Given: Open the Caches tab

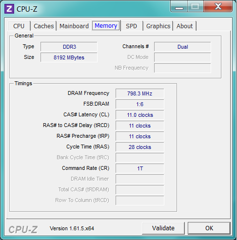Looking at the screenshot, I should 44,26.
